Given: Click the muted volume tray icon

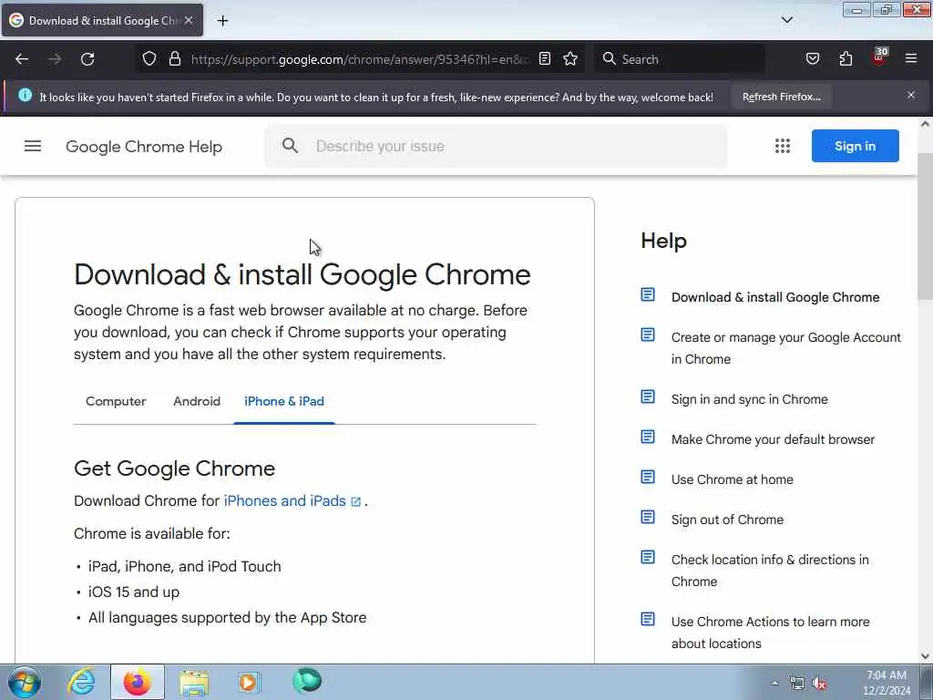Looking at the screenshot, I should (x=820, y=684).
